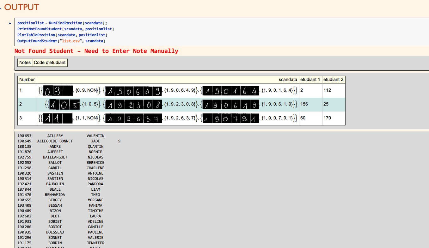Image resolution: width=429 pixels, height=248 pixels.
Task: Click the AUFFRET NOEMIE row
Action: (x=61, y=152)
